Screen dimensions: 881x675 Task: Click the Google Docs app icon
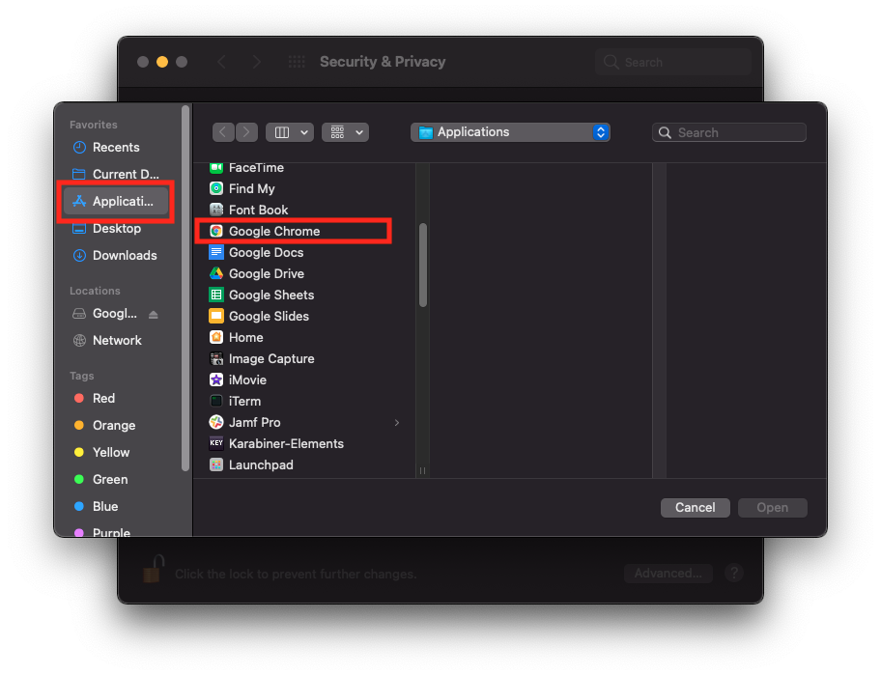216,252
